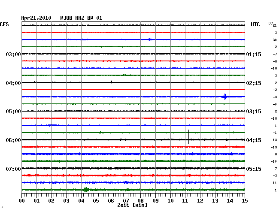Screen dimensions: 279x212
Task: Click the 04:15 UTC time label
Action: click(254, 140)
